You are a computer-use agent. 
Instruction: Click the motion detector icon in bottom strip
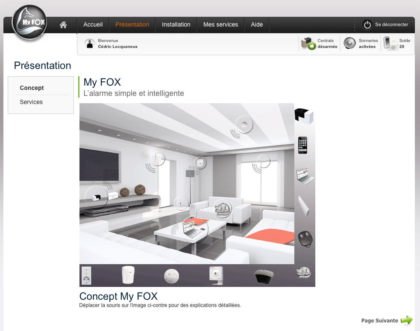(x=128, y=274)
